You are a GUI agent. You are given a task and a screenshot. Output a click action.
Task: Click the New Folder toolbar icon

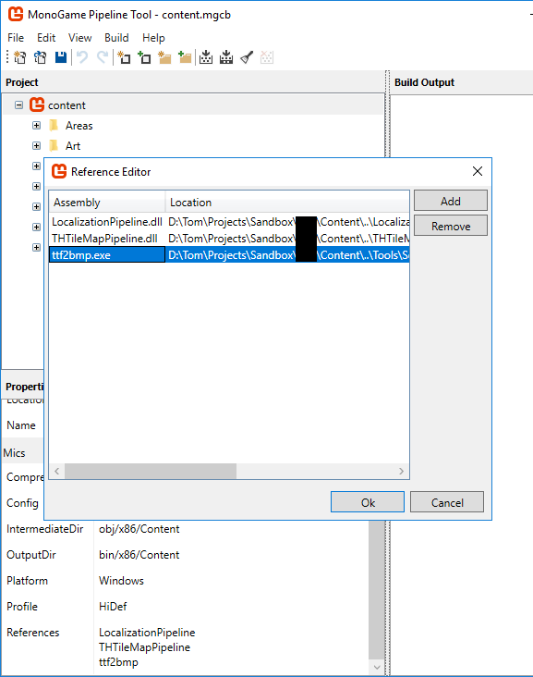point(164,57)
